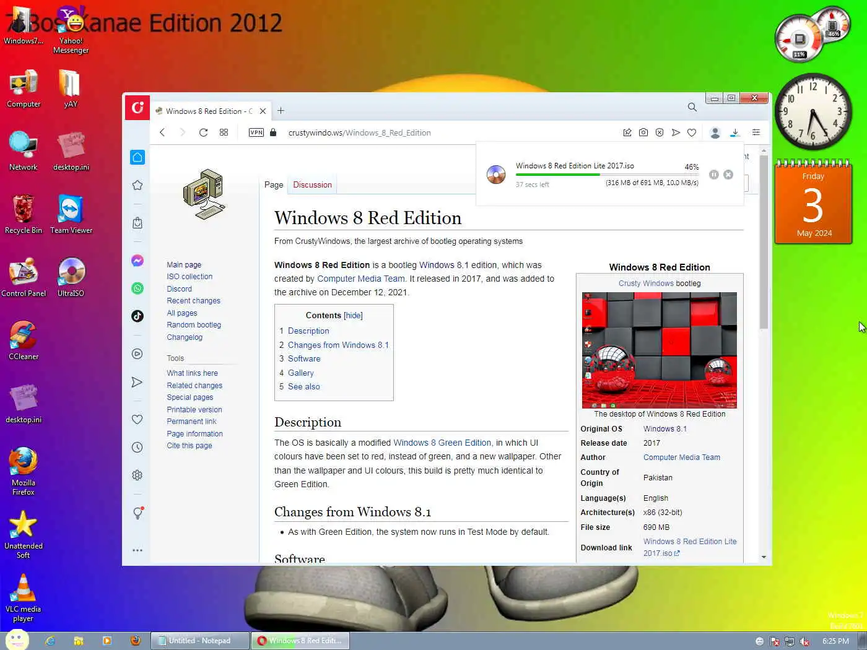This screenshot has height=650, width=867.
Task: Open Home in Opera sidebar
Action: click(137, 157)
